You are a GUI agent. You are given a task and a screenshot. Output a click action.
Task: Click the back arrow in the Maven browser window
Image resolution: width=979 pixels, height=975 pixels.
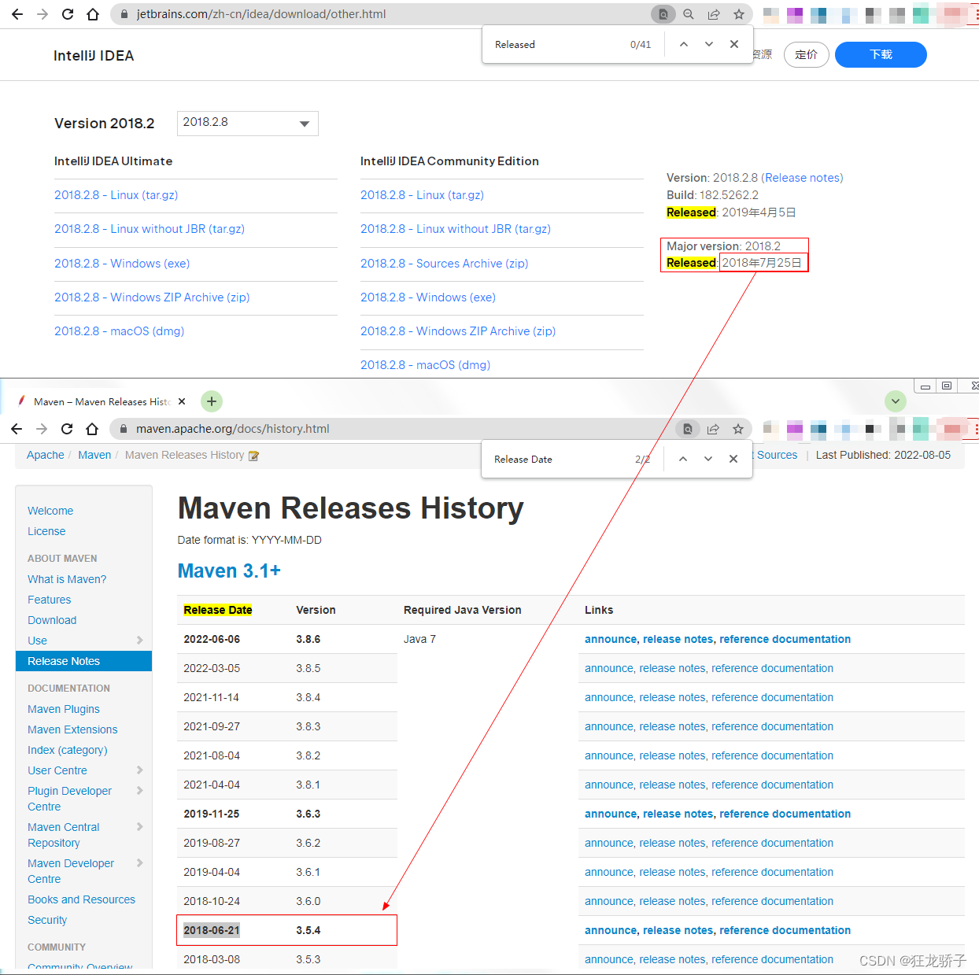pos(17,429)
